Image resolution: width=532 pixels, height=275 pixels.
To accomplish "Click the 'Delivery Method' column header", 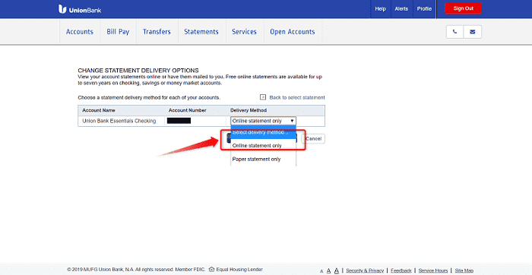I will 249,111.
